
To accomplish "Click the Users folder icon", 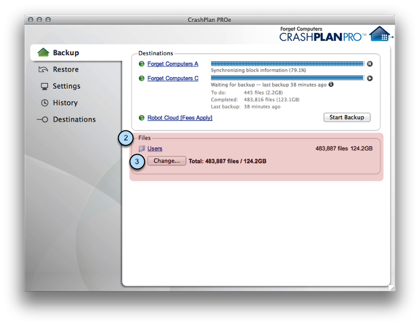I will click(x=142, y=148).
